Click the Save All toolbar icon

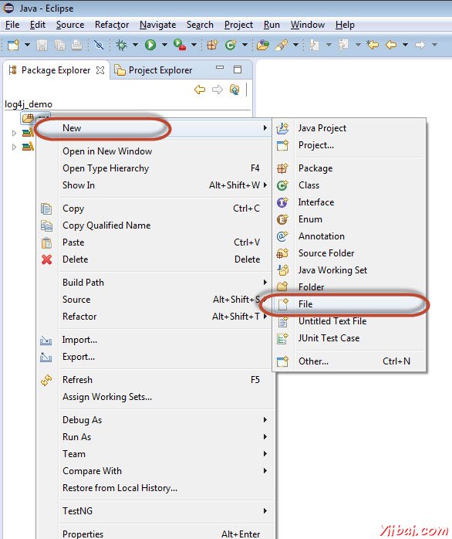[59, 45]
